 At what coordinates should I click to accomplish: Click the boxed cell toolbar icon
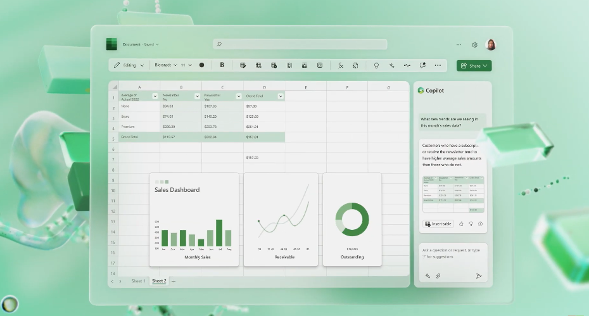click(x=320, y=65)
